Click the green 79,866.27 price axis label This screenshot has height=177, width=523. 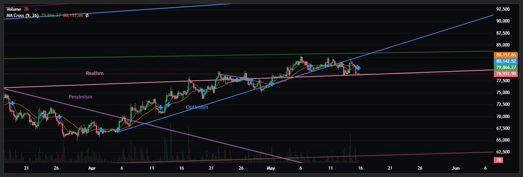506,68
